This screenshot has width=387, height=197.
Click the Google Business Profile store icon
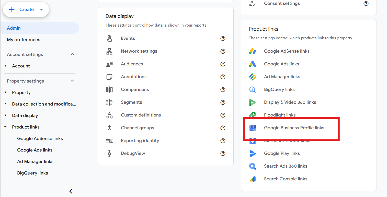(x=253, y=128)
